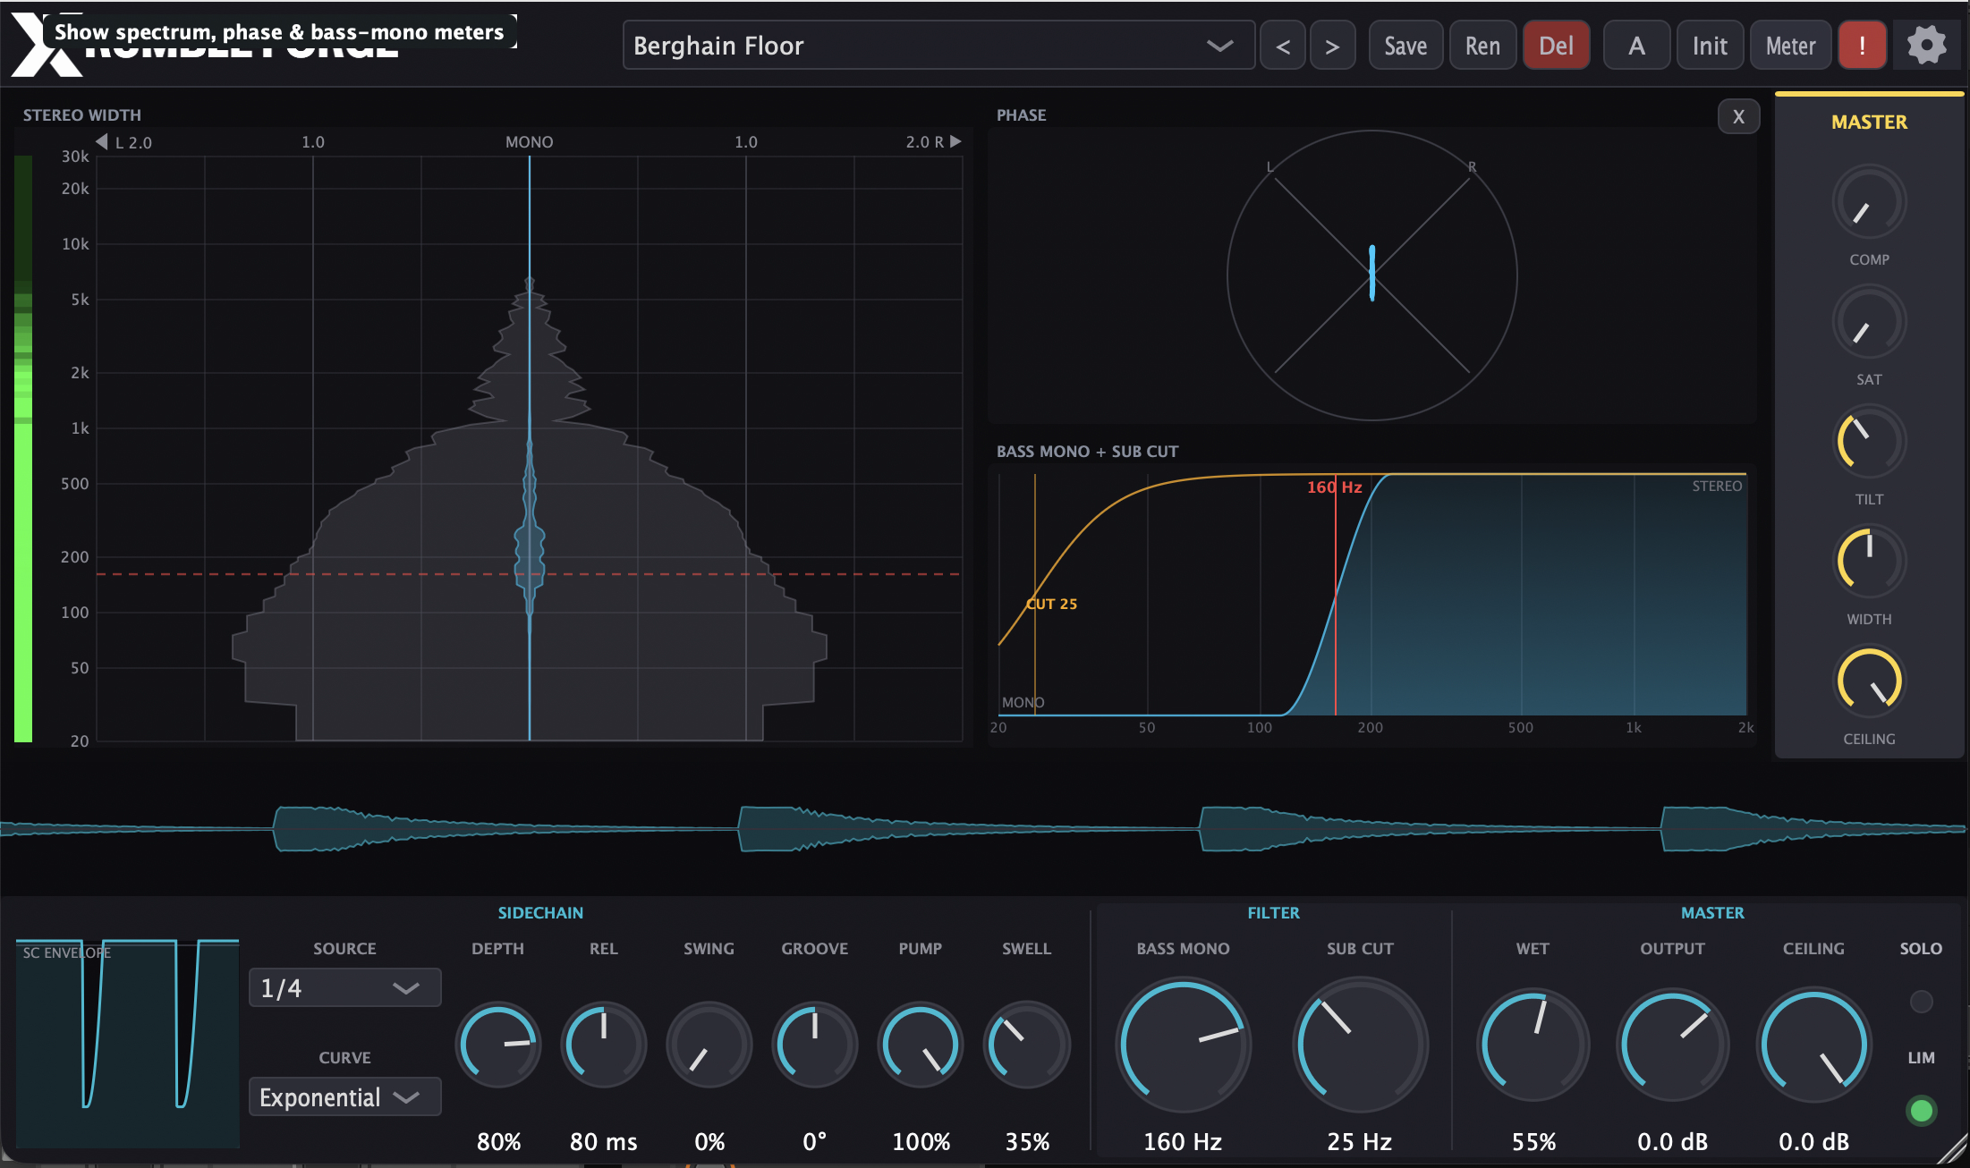This screenshot has width=1970, height=1168.
Task: Click the SWELL knob
Action: pyautogui.click(x=1027, y=1044)
